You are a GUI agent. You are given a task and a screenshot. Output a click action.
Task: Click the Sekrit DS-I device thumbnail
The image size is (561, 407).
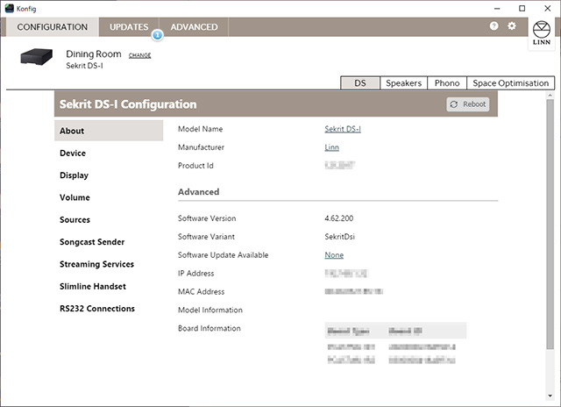click(37, 56)
